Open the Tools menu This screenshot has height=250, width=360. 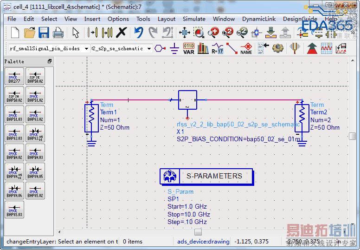[x=143, y=19]
